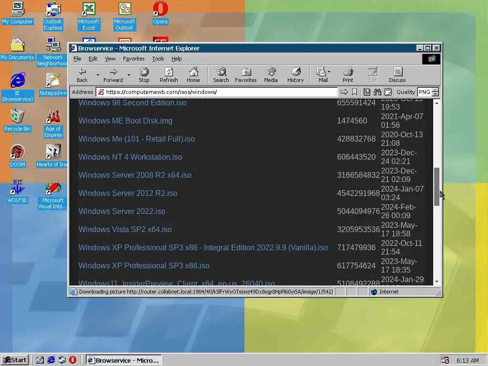Open the File menu
This screenshot has height=366, width=488.
[x=77, y=59]
